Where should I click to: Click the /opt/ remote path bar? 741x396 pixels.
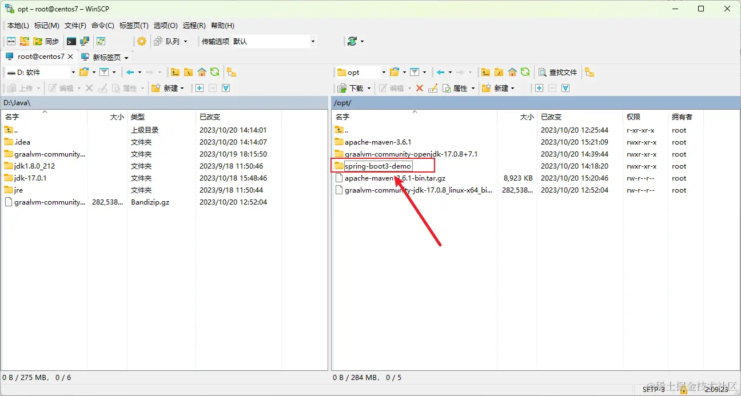coord(535,103)
